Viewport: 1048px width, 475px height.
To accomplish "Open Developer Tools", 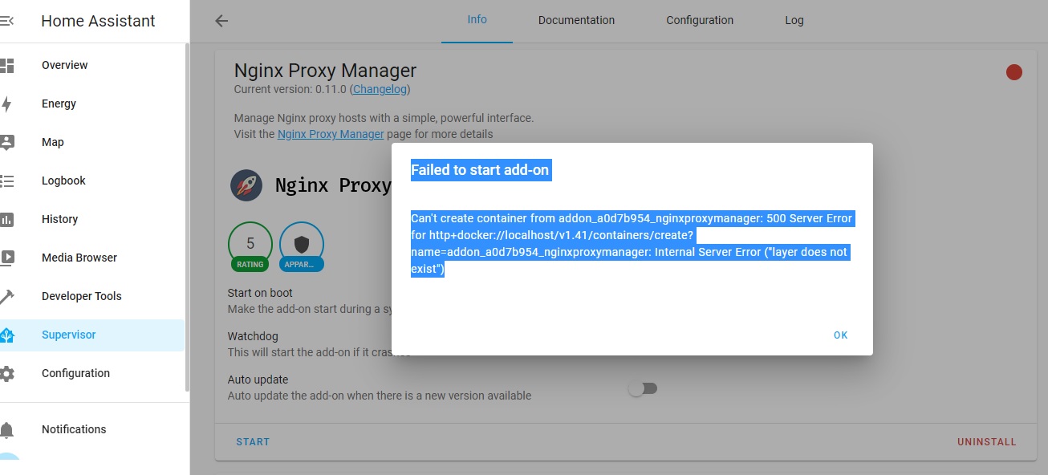I will click(x=81, y=296).
